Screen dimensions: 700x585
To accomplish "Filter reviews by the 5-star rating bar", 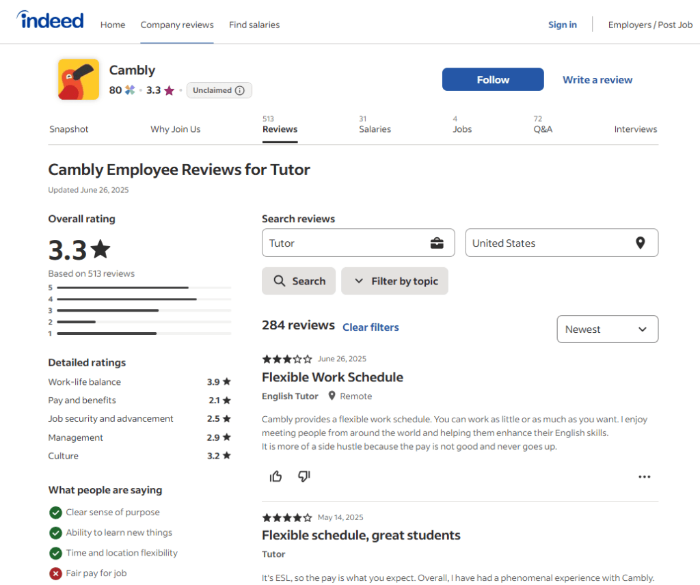I will [144, 288].
